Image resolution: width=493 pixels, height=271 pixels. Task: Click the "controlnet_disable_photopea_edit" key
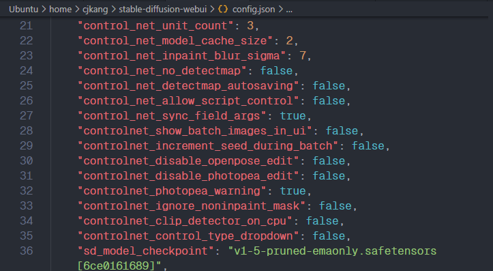[x=188, y=176]
